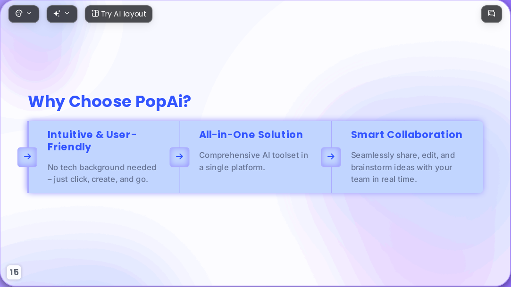Open the comments icon at top right
This screenshot has height=287, width=511.
(492, 14)
